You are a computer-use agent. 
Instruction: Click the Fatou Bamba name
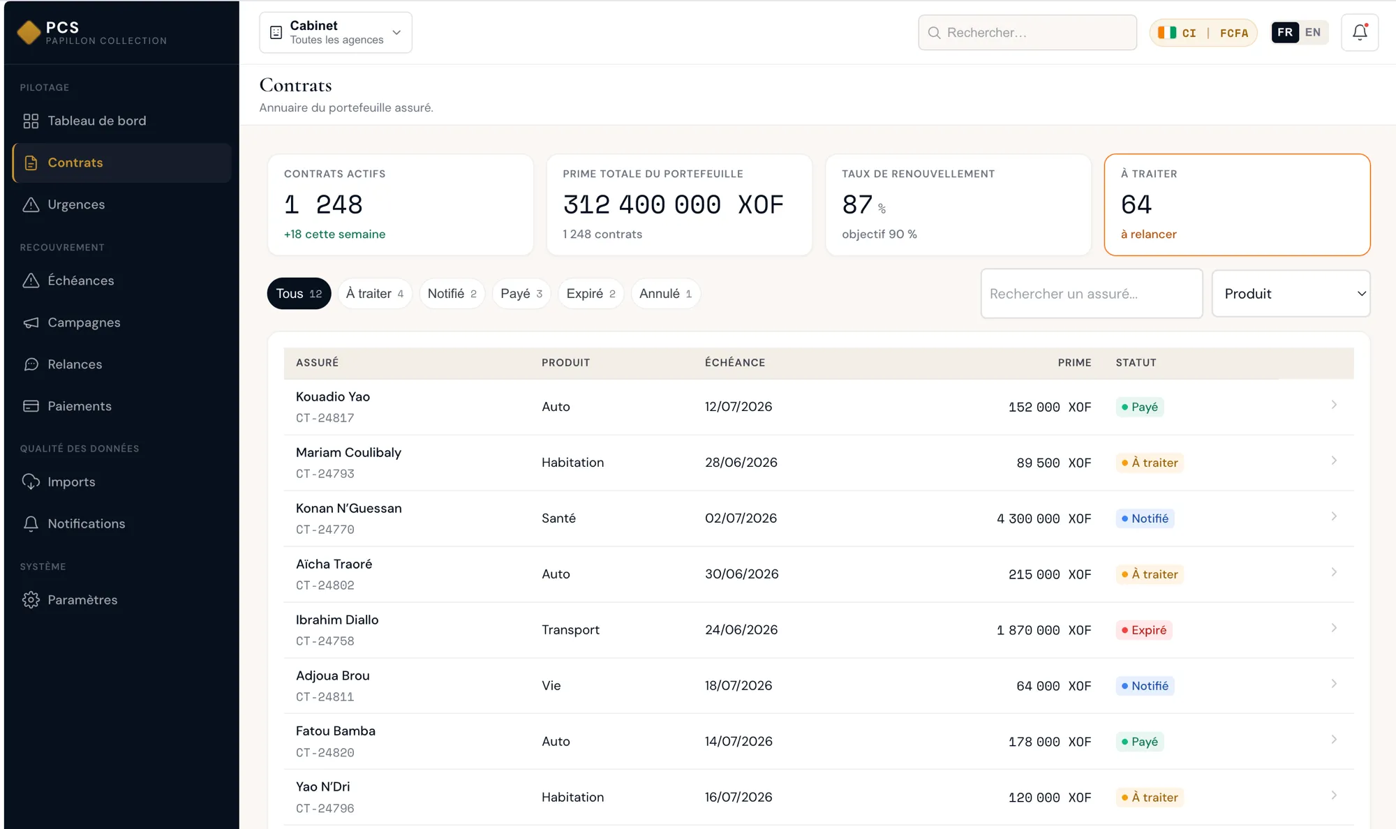pos(336,731)
